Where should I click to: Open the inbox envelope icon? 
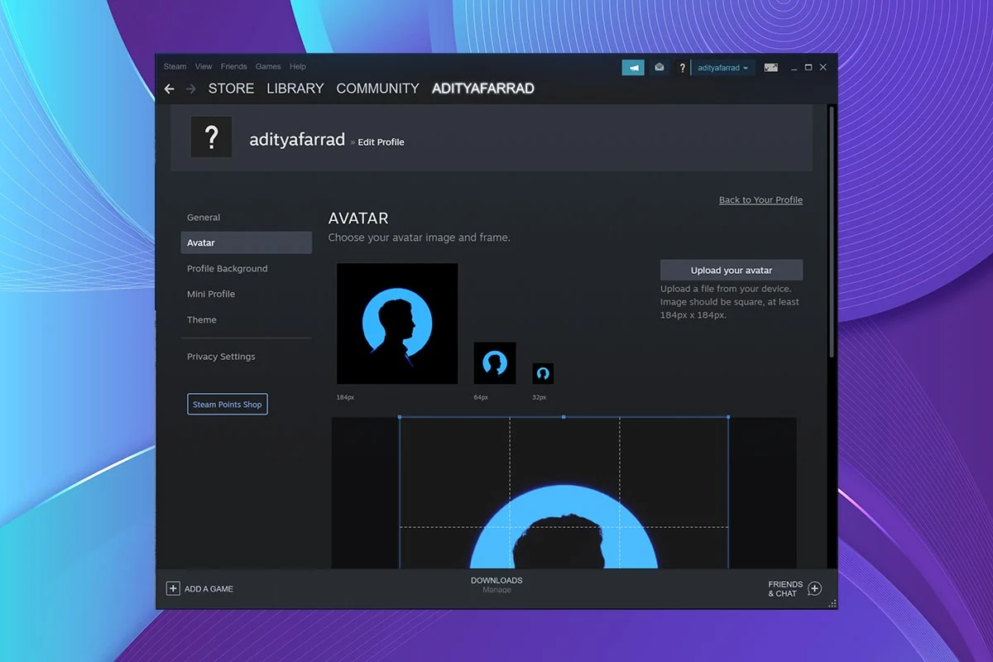tap(660, 68)
